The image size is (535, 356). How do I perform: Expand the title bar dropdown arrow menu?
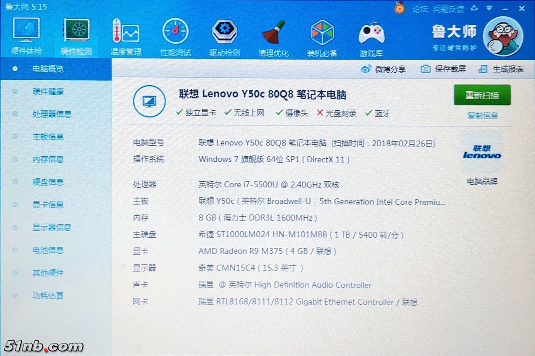489,8
